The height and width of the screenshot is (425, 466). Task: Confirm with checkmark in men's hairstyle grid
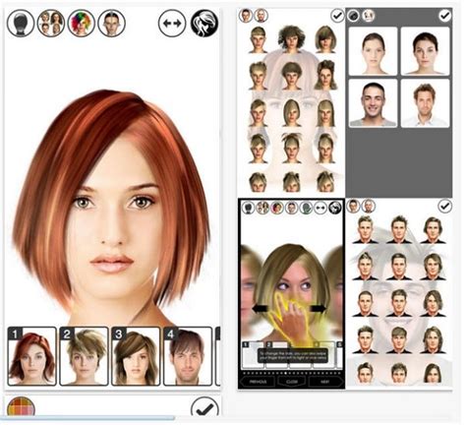[444, 207]
